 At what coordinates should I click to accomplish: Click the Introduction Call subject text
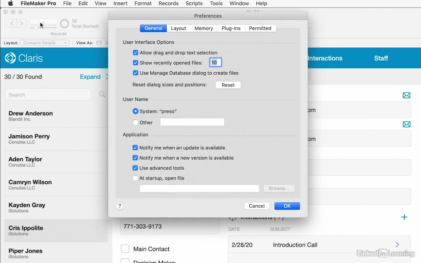[295, 245]
